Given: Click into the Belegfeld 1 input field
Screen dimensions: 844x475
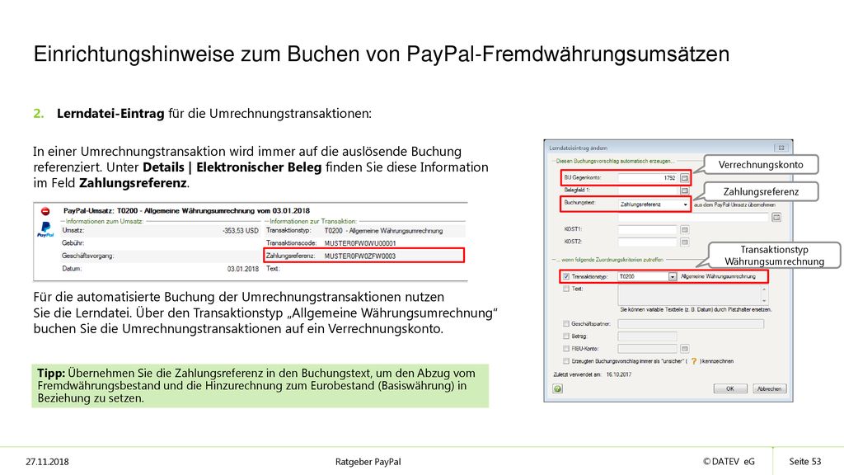Looking at the screenshot, I should coord(648,190).
